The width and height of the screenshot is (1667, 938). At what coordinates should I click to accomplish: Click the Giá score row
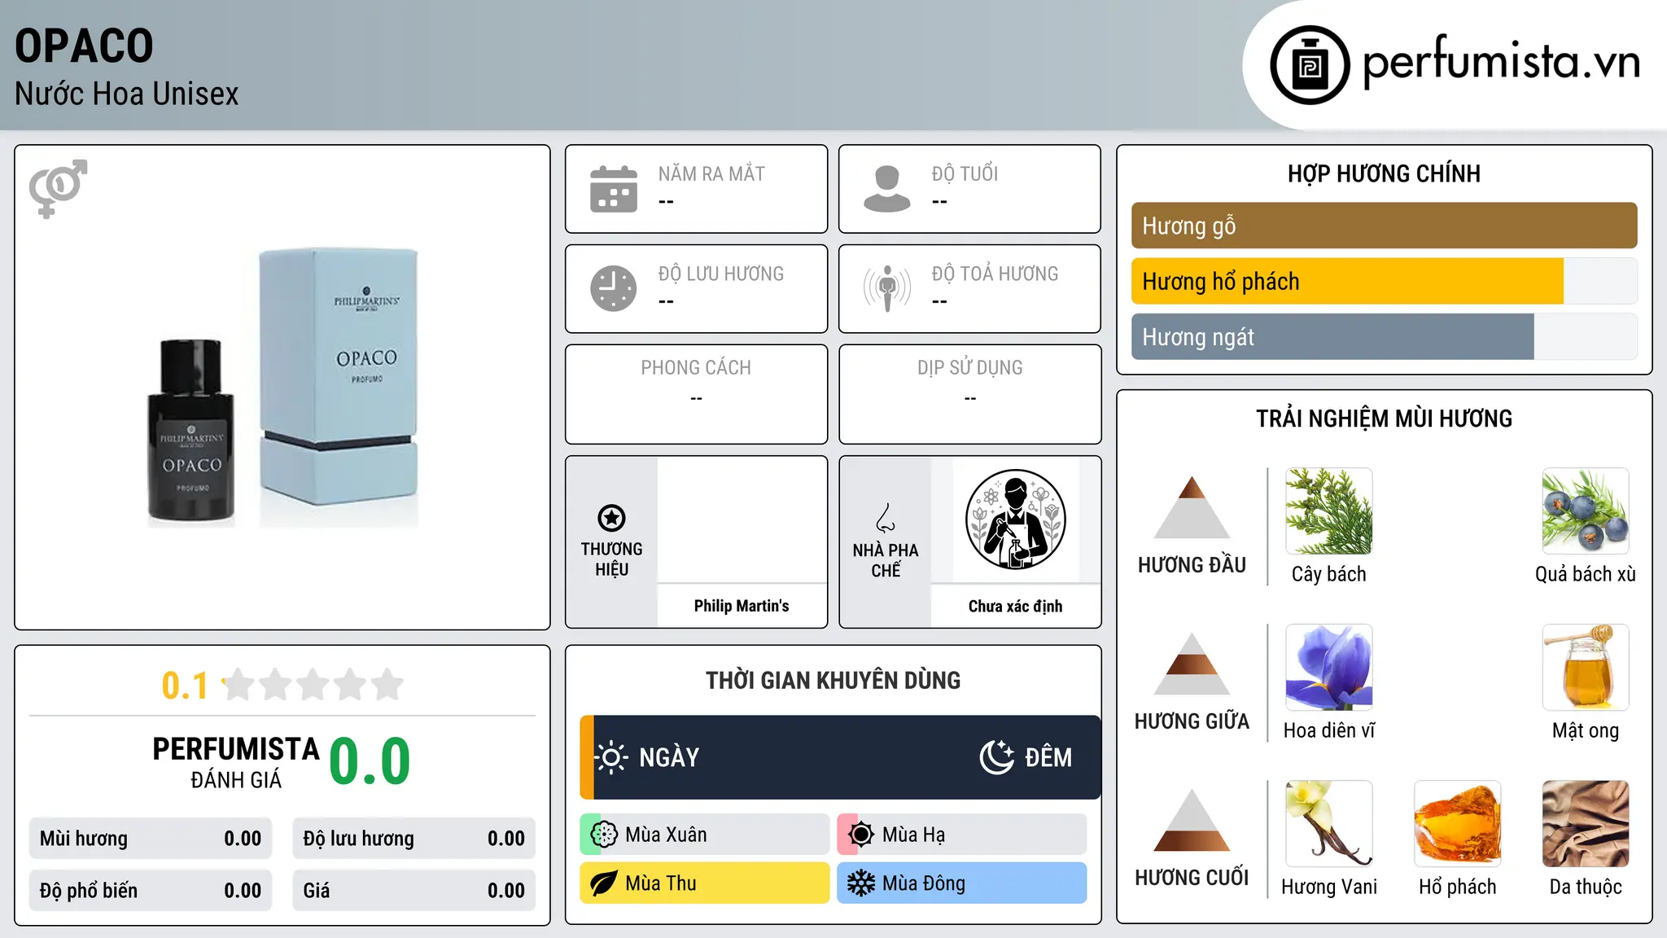point(413,891)
